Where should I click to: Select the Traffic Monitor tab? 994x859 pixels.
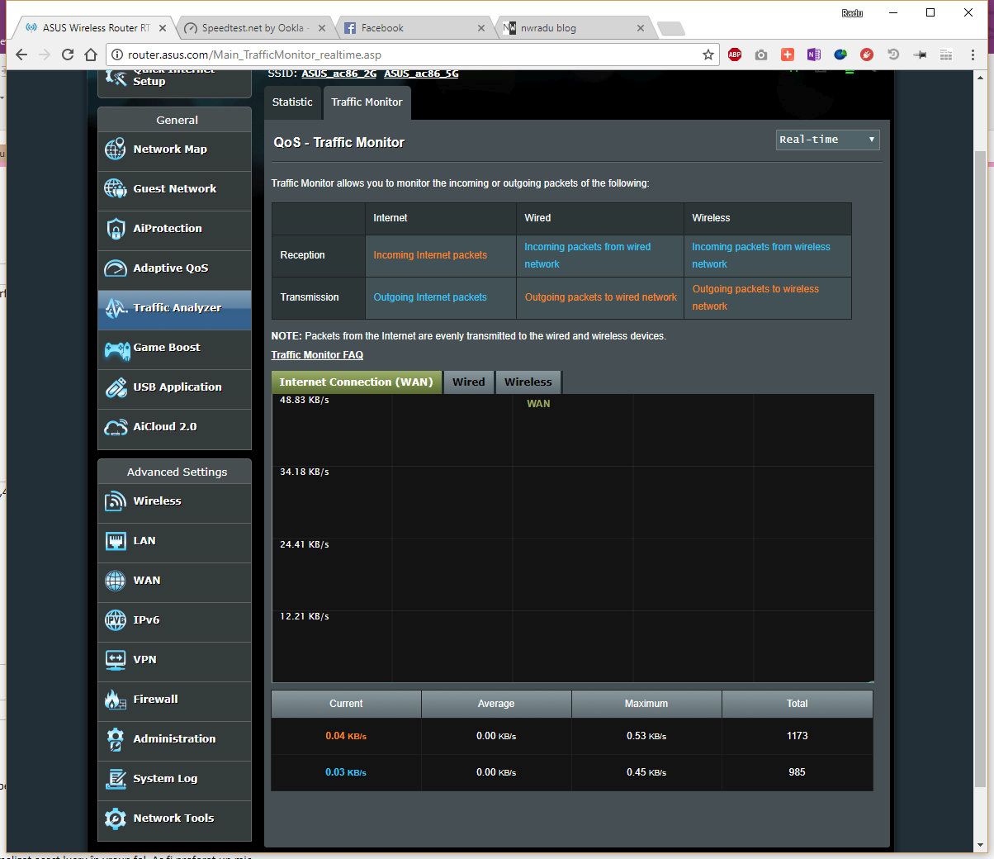(x=367, y=102)
